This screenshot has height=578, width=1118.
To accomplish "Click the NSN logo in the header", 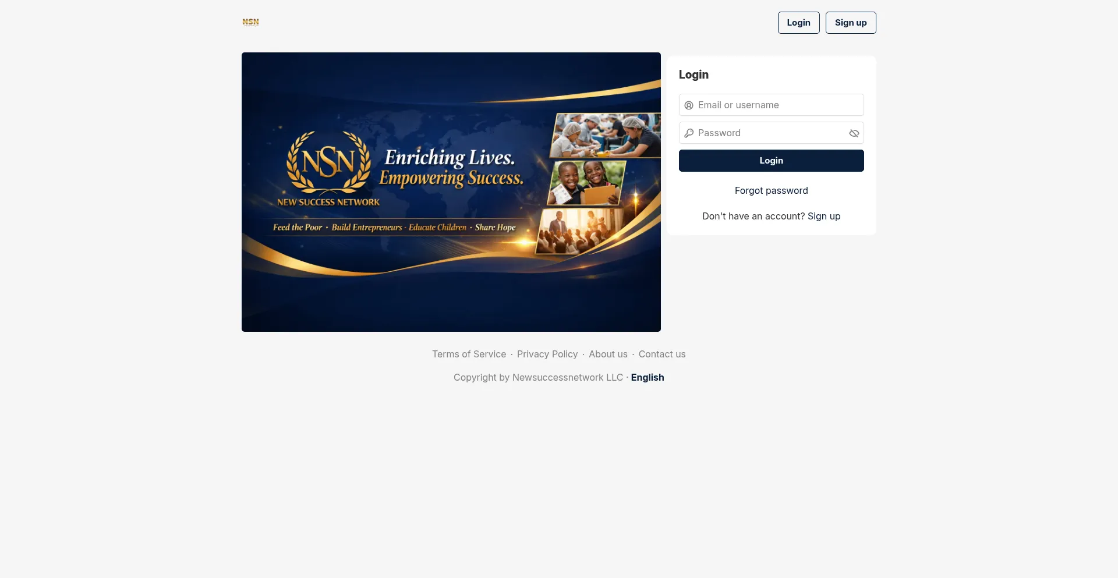I will pyautogui.click(x=250, y=22).
